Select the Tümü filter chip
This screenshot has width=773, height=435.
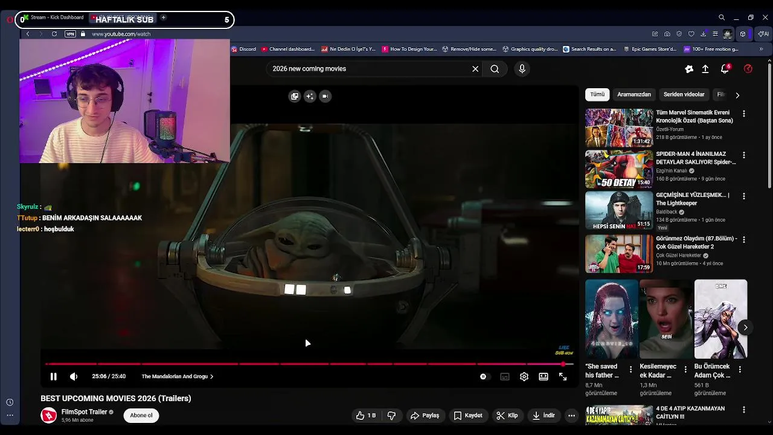click(x=597, y=94)
